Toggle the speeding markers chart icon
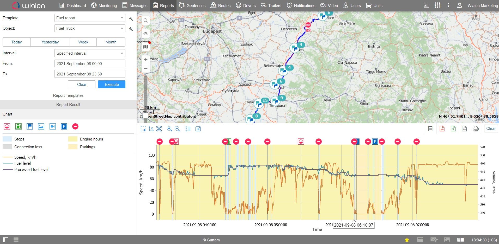The image size is (499, 244). coord(7,126)
